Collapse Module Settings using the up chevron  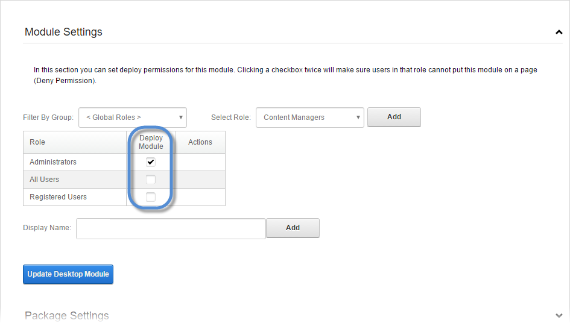559,33
